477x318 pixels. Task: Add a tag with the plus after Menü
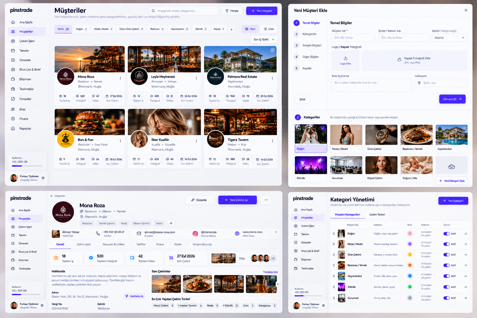pos(171,223)
